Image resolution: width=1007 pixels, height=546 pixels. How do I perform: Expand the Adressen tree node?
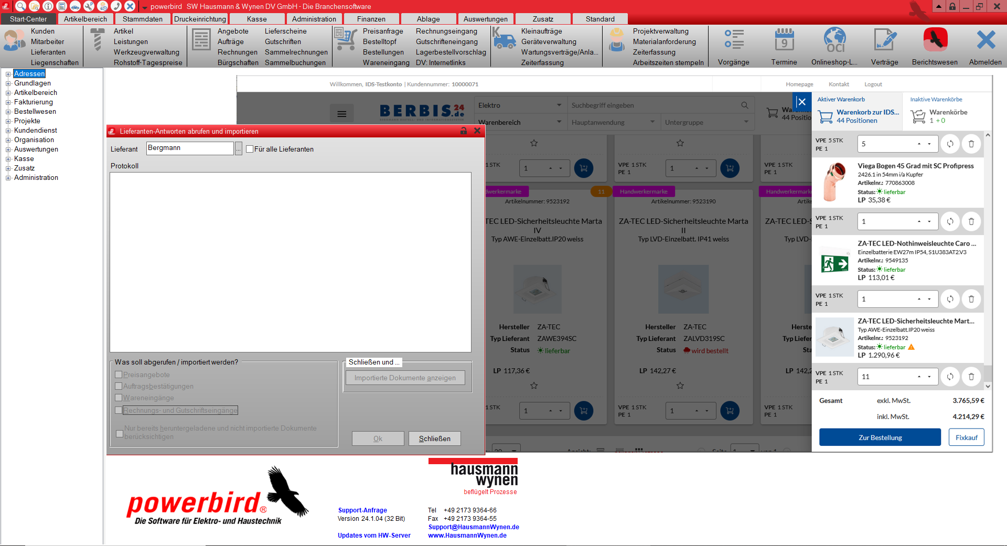[x=8, y=74]
